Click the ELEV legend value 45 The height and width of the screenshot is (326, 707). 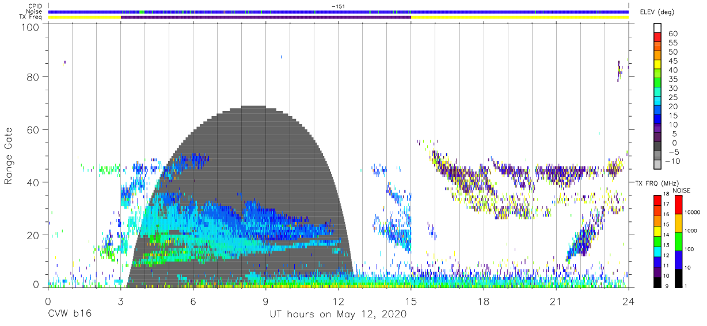[x=673, y=62]
